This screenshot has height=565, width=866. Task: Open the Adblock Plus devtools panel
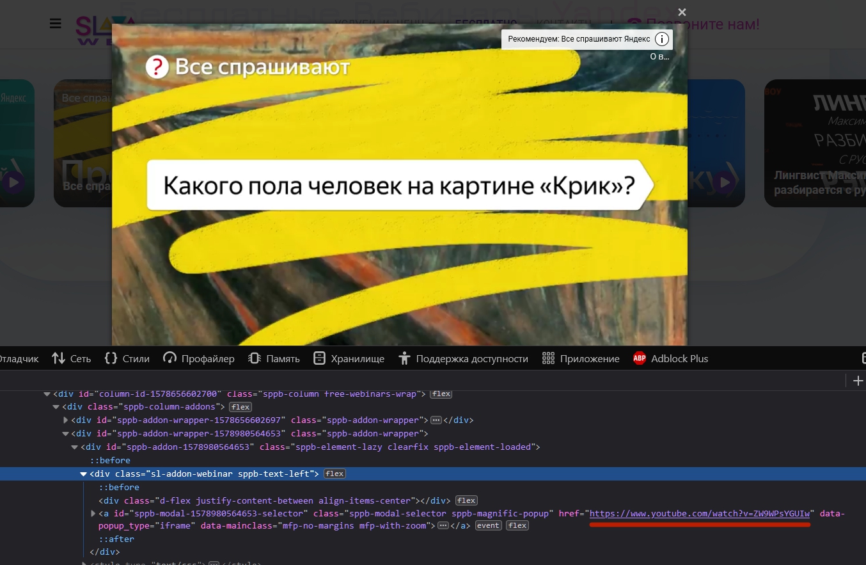coord(671,358)
